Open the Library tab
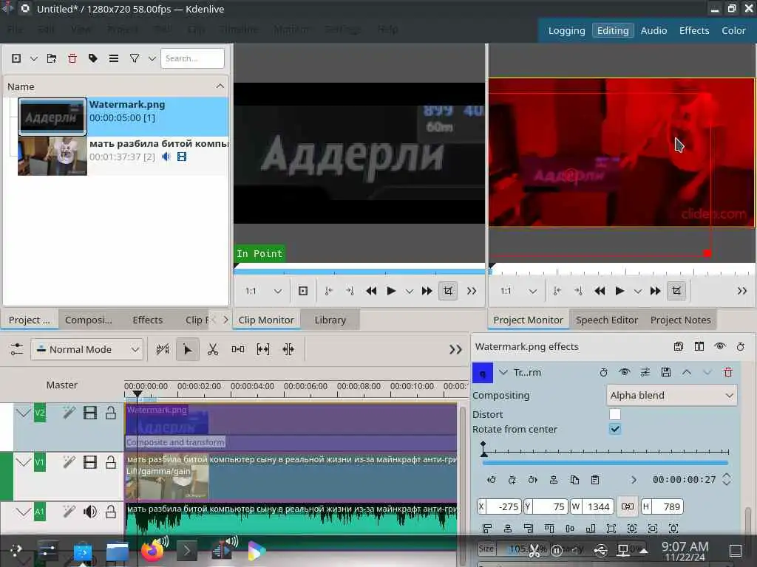The height and width of the screenshot is (567, 757). (330, 320)
